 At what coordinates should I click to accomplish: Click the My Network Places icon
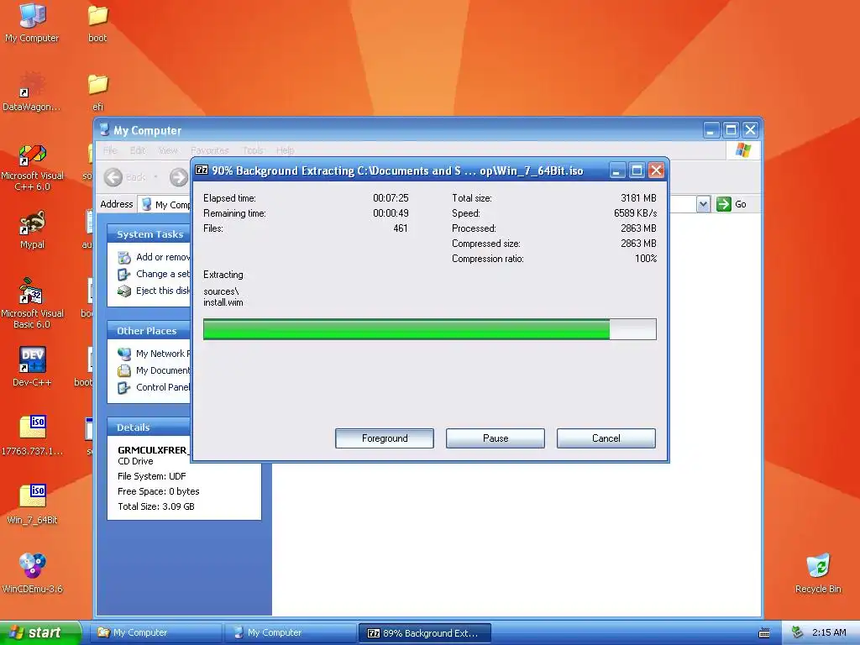(124, 354)
